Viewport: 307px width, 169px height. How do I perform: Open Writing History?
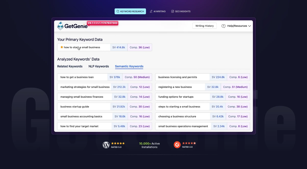click(204, 26)
